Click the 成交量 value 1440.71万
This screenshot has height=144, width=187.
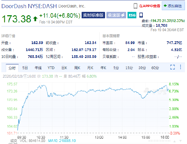click(34, 50)
